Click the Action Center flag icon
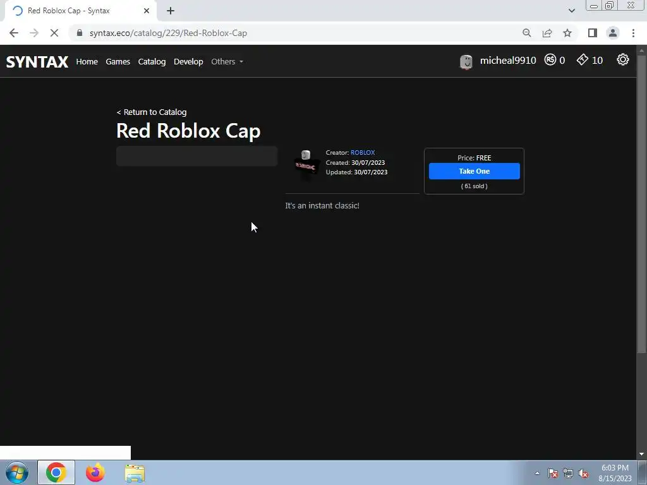The height and width of the screenshot is (485, 647). 553,473
